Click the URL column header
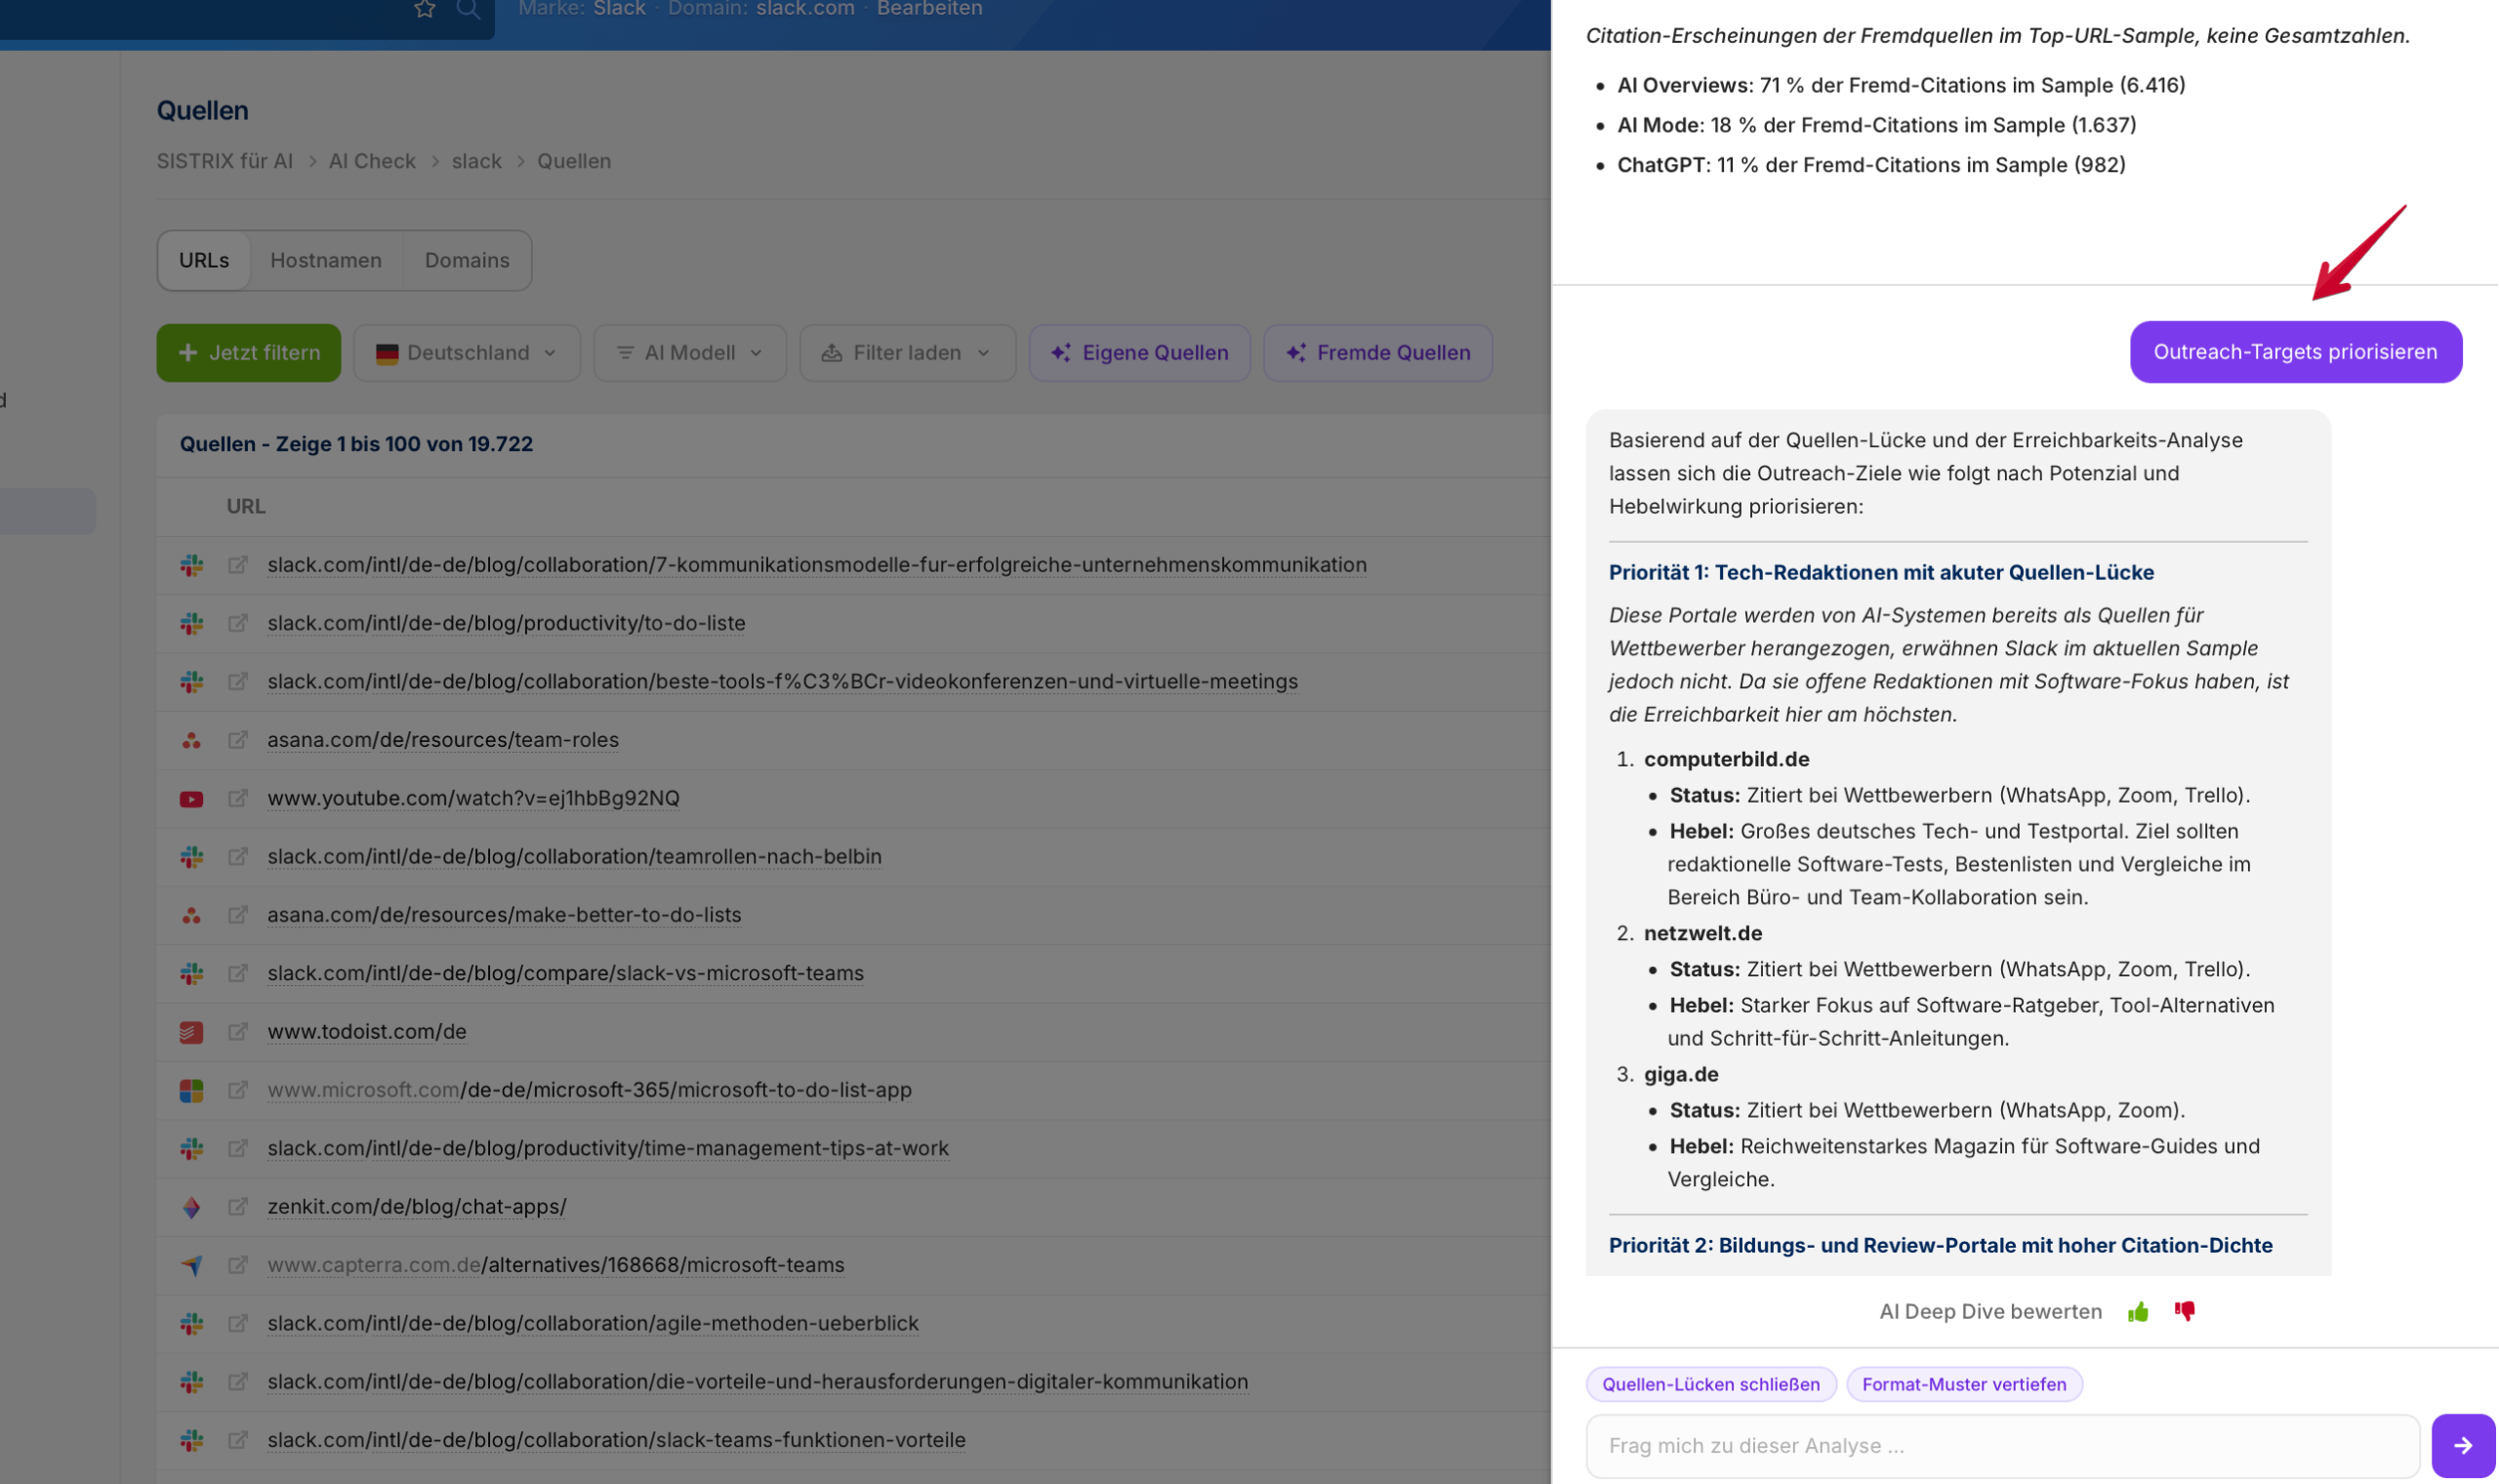The width and height of the screenshot is (2499, 1484). click(x=246, y=506)
